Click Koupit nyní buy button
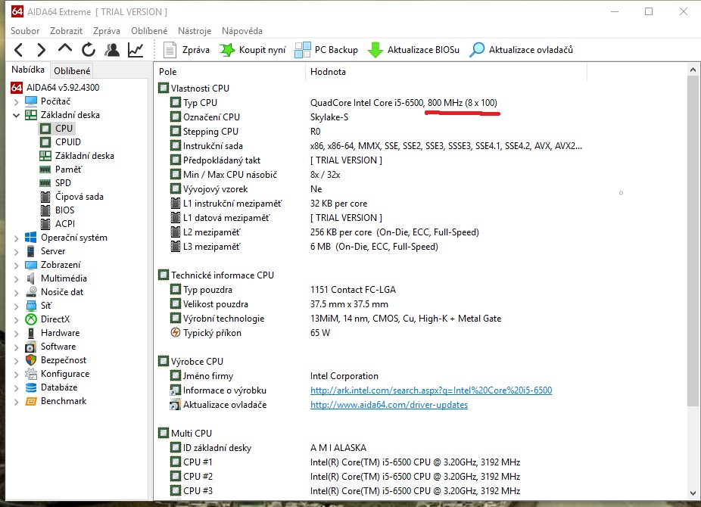Image resolution: width=701 pixels, height=507 pixels. pyautogui.click(x=253, y=50)
